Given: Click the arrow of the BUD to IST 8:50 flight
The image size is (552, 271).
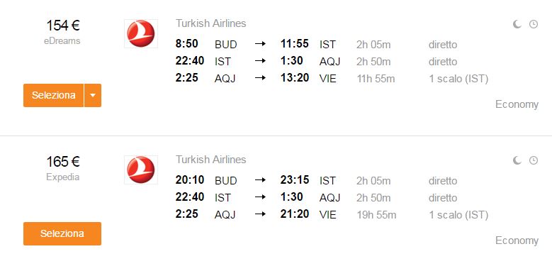Looking at the screenshot, I should [260, 45].
